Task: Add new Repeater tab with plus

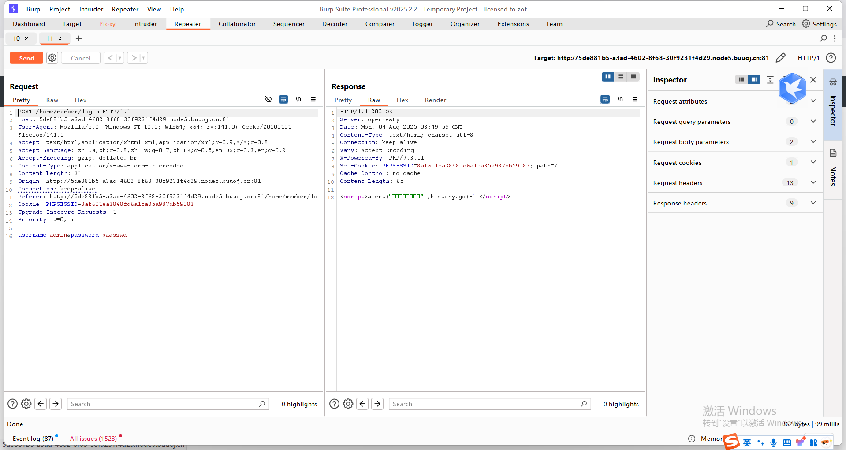Action: point(78,38)
